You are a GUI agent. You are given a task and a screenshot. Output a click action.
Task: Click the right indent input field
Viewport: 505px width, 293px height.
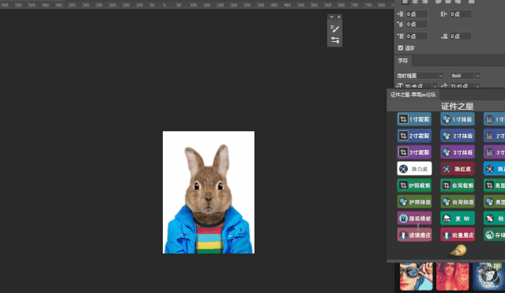point(461,14)
